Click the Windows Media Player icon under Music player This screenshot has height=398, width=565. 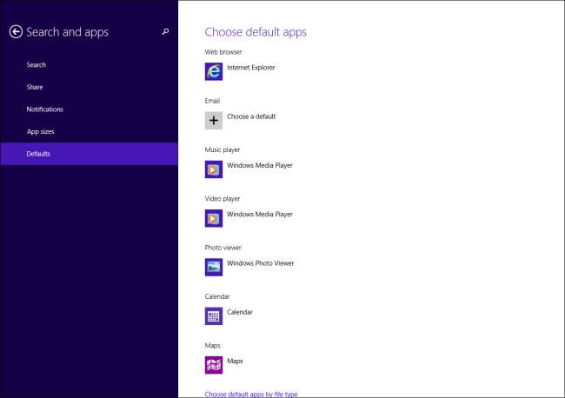click(x=214, y=169)
